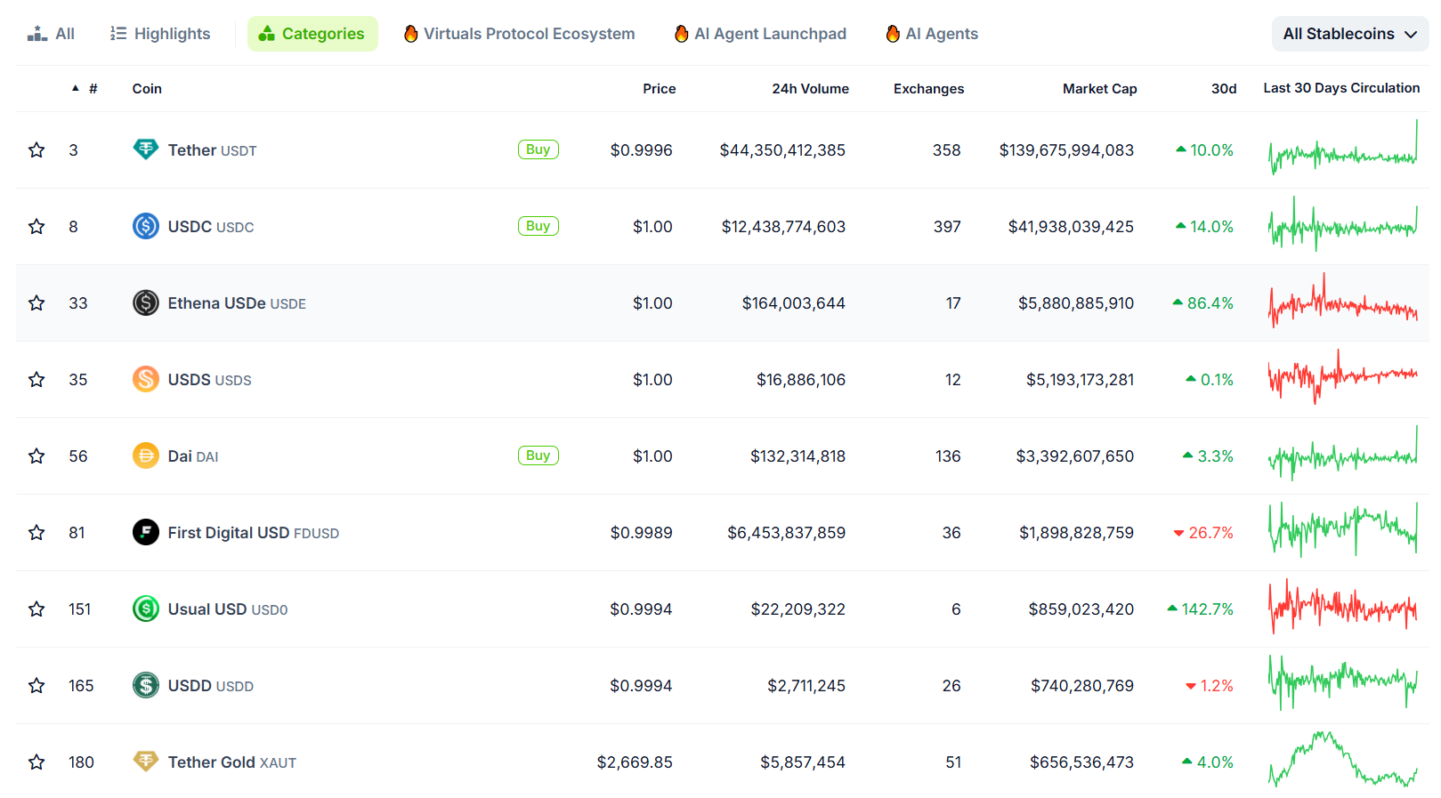Viewport: 1441px width, 798px height.
Task: Star Tether USDT as favorite
Action: pyautogui.click(x=36, y=150)
